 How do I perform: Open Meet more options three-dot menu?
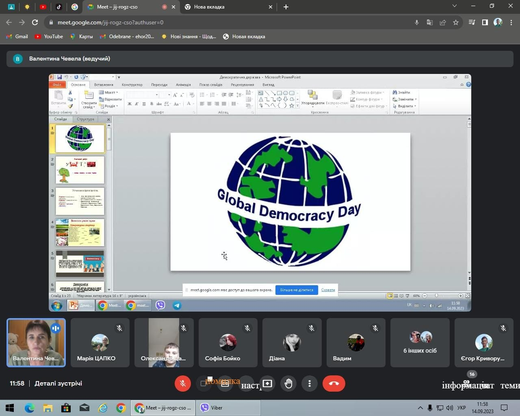pos(310,383)
